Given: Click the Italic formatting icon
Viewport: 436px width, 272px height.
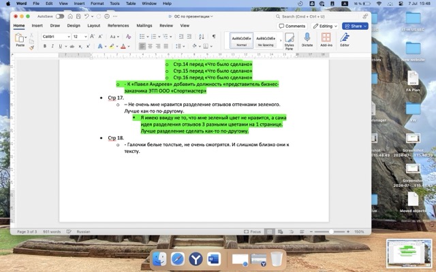Looking at the screenshot, I should coord(52,46).
